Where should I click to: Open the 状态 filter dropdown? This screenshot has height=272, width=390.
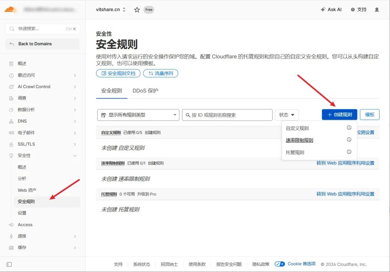pyautogui.click(x=286, y=115)
